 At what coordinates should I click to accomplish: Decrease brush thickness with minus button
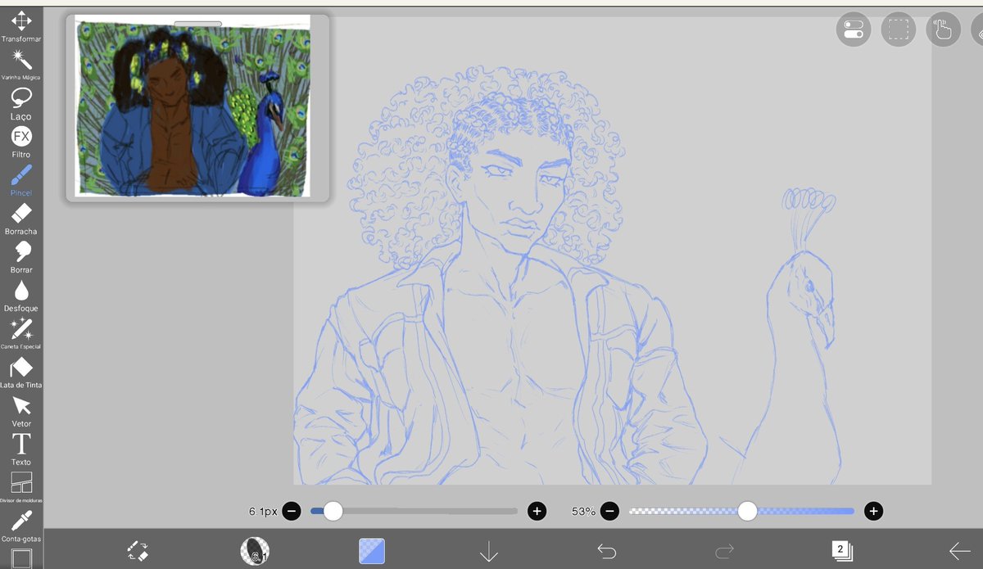pos(292,511)
